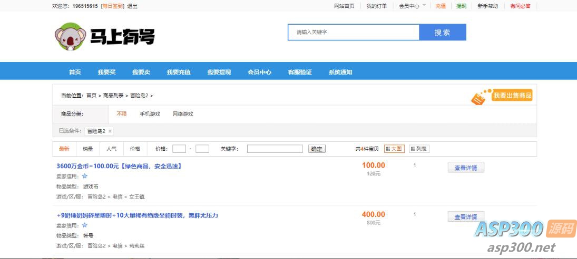This screenshot has width=577, height=259.
Task: Click server path ending 女王镇
Action: pos(116,196)
